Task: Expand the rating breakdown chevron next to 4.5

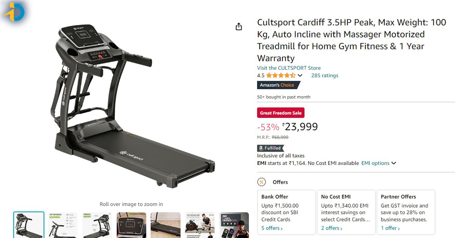Action: [300, 75]
